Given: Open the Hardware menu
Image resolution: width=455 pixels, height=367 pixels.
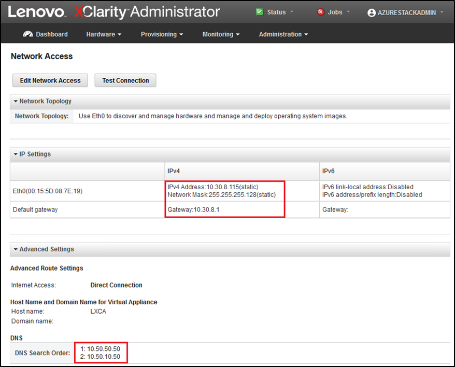Looking at the screenshot, I should click(x=104, y=34).
